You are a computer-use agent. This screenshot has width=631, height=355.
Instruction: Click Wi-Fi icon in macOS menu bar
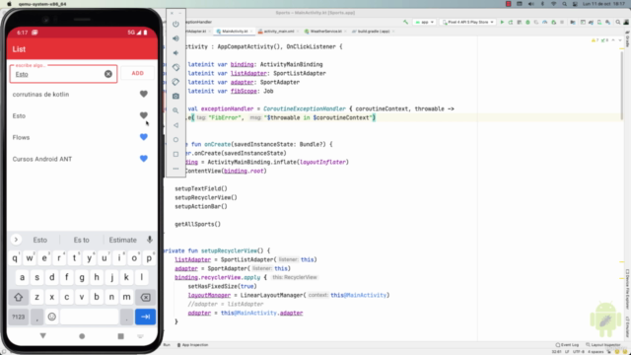(553, 4)
